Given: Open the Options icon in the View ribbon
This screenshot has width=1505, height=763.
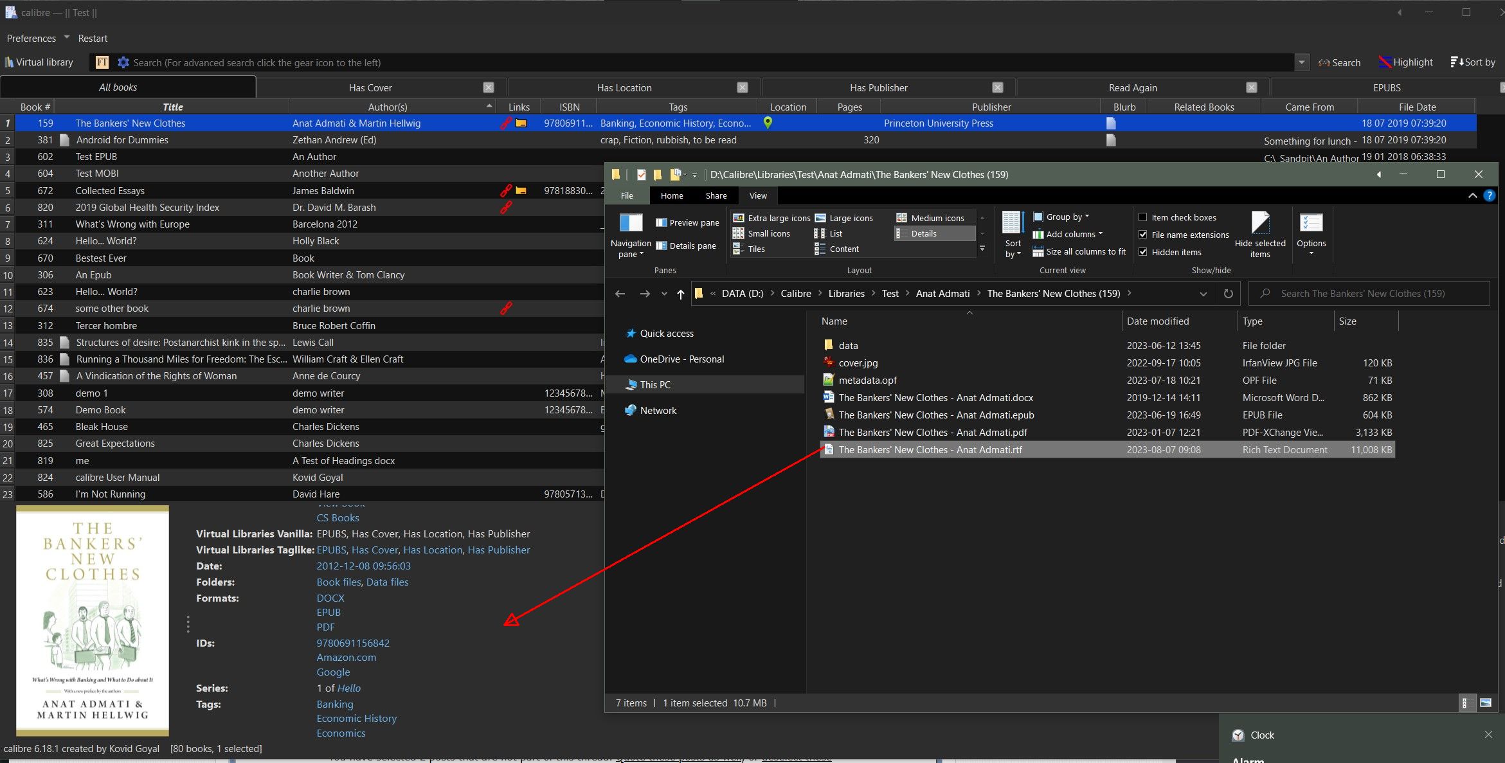Looking at the screenshot, I should [x=1311, y=224].
